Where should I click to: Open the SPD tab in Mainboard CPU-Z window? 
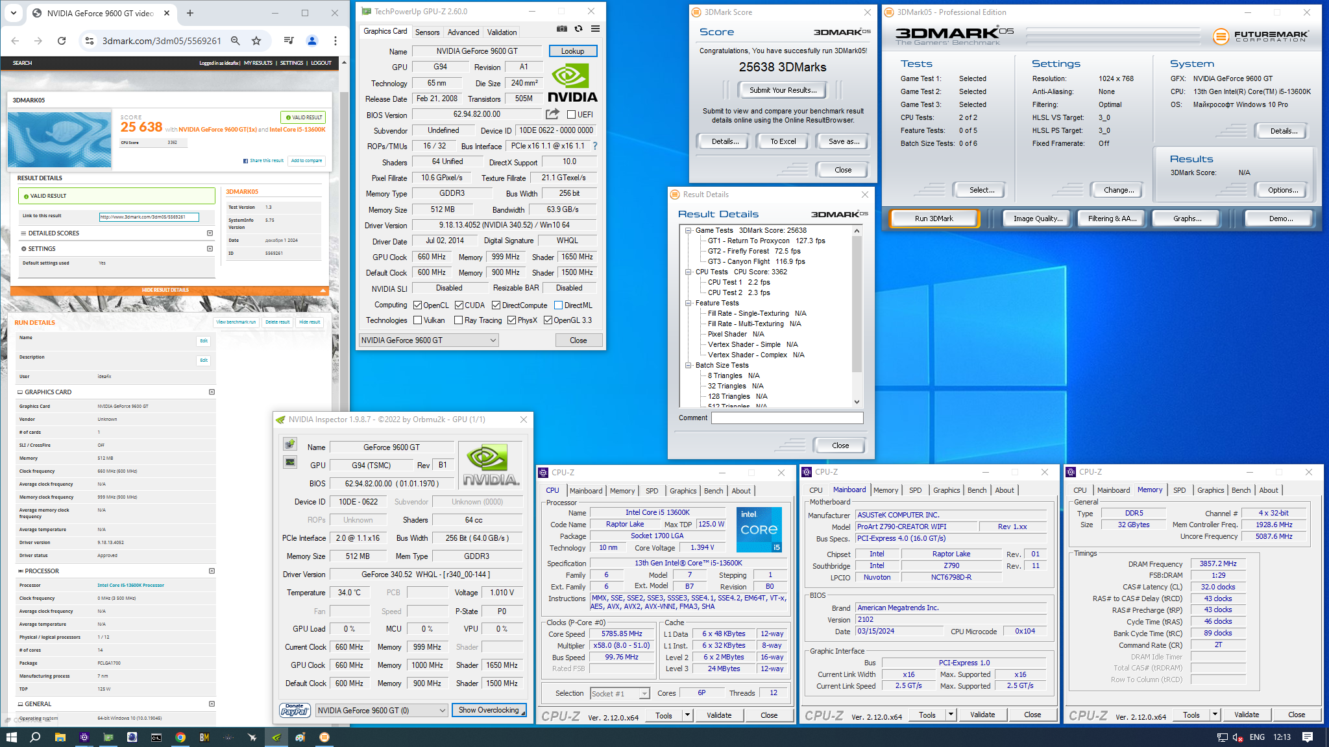pyautogui.click(x=915, y=490)
